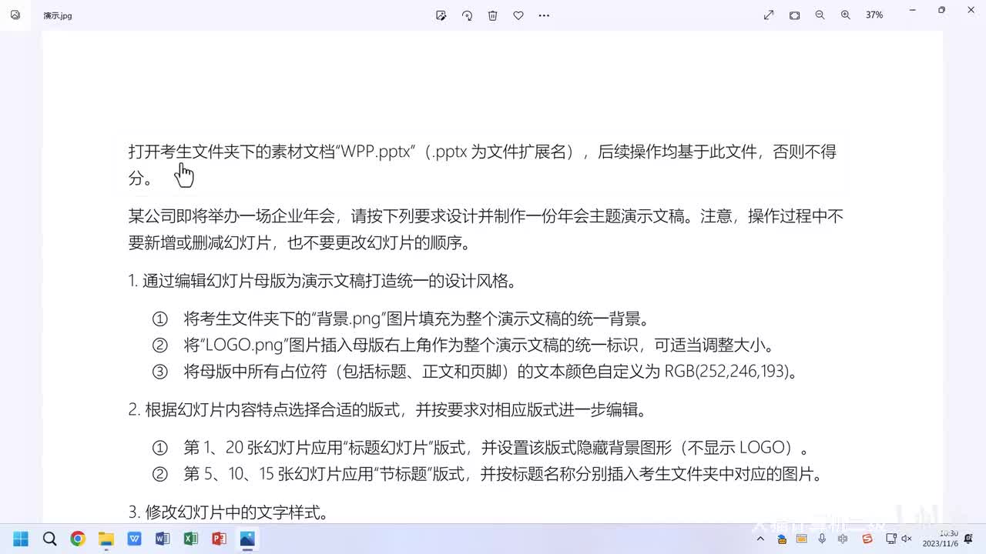
Task: Click the Sogou input method tray icon
Action: click(867, 539)
